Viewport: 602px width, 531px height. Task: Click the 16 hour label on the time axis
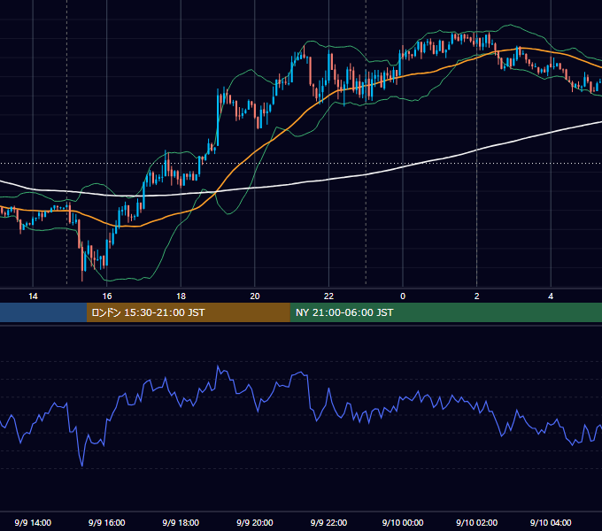click(x=107, y=296)
